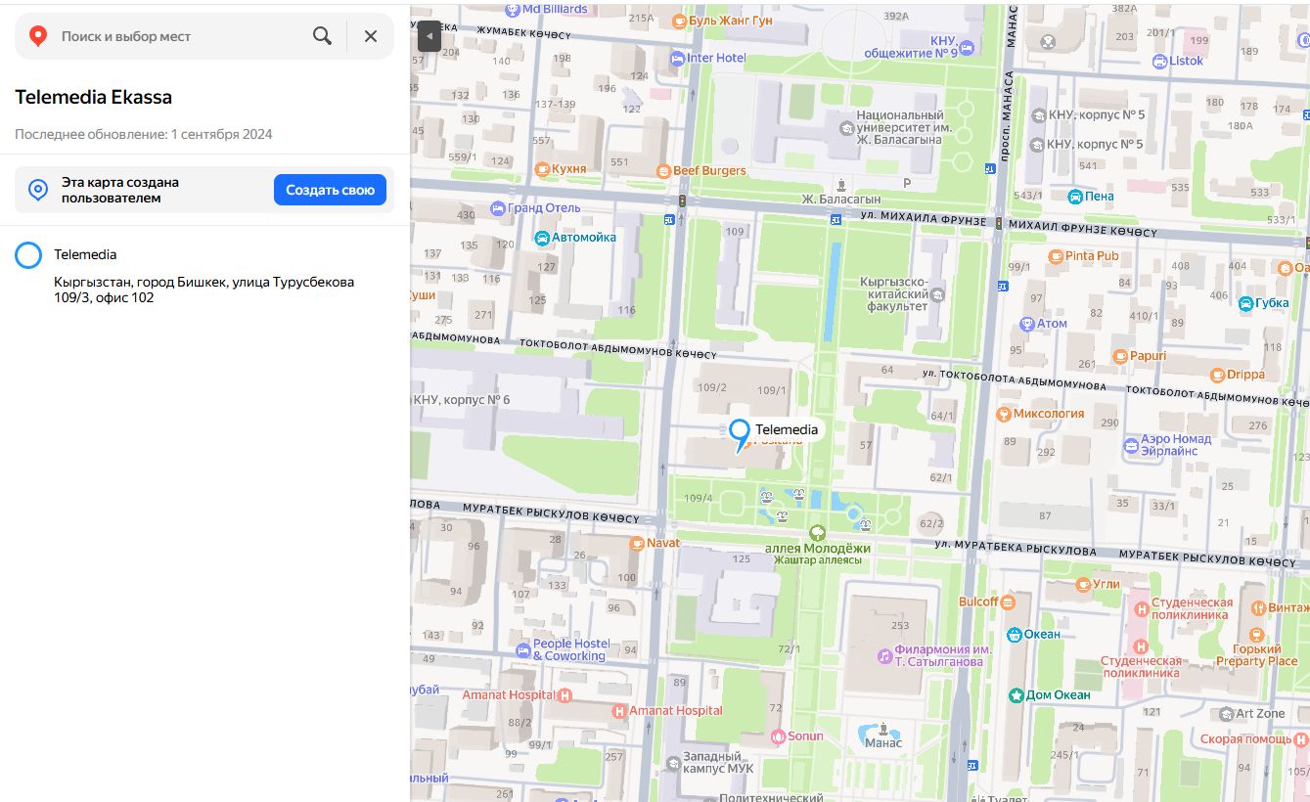Select Филармония им. Т. Сатылганова icon
The width and height of the screenshot is (1310, 802).
point(884,655)
